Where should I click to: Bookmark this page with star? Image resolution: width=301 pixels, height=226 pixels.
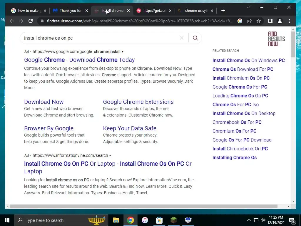[x=259, y=21]
